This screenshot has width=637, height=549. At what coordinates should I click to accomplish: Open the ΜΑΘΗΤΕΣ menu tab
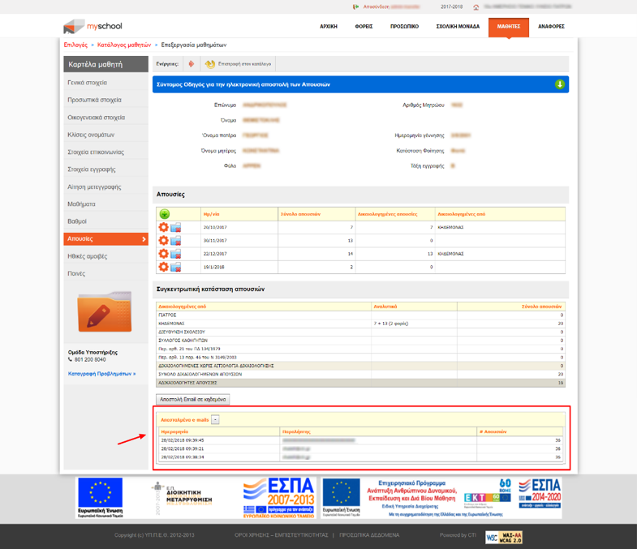(x=509, y=26)
